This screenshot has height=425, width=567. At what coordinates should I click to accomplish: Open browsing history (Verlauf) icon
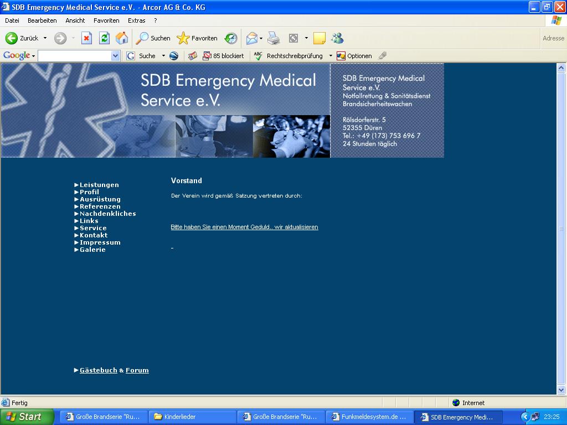click(231, 38)
